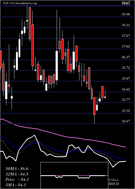Viewport: 135px width, 189px height.
Task: Click the 50MA : 36.6 readout
Action: pyautogui.click(x=17, y=169)
